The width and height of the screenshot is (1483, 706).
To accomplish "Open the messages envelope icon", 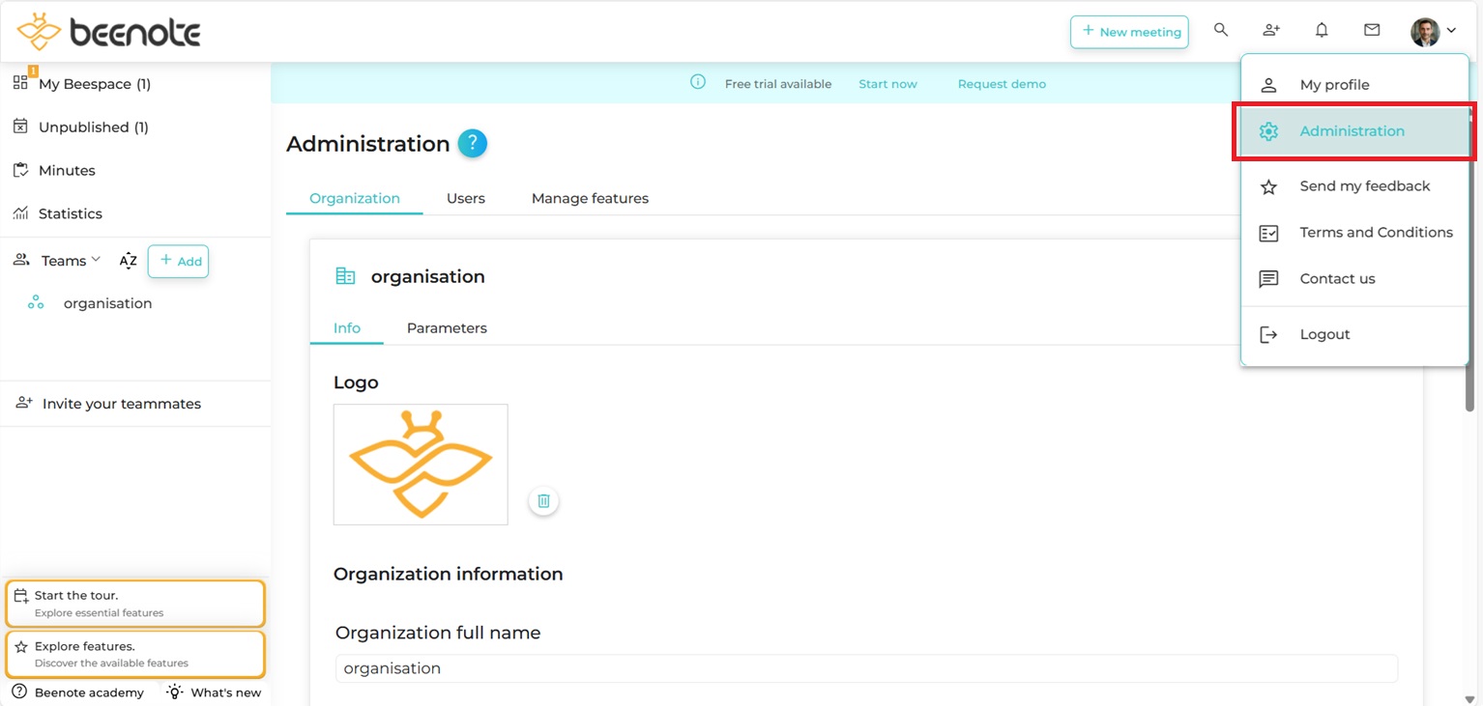I will tap(1372, 30).
